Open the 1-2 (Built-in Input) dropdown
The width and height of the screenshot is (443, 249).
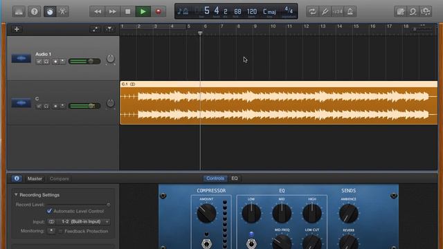[x=82, y=222]
